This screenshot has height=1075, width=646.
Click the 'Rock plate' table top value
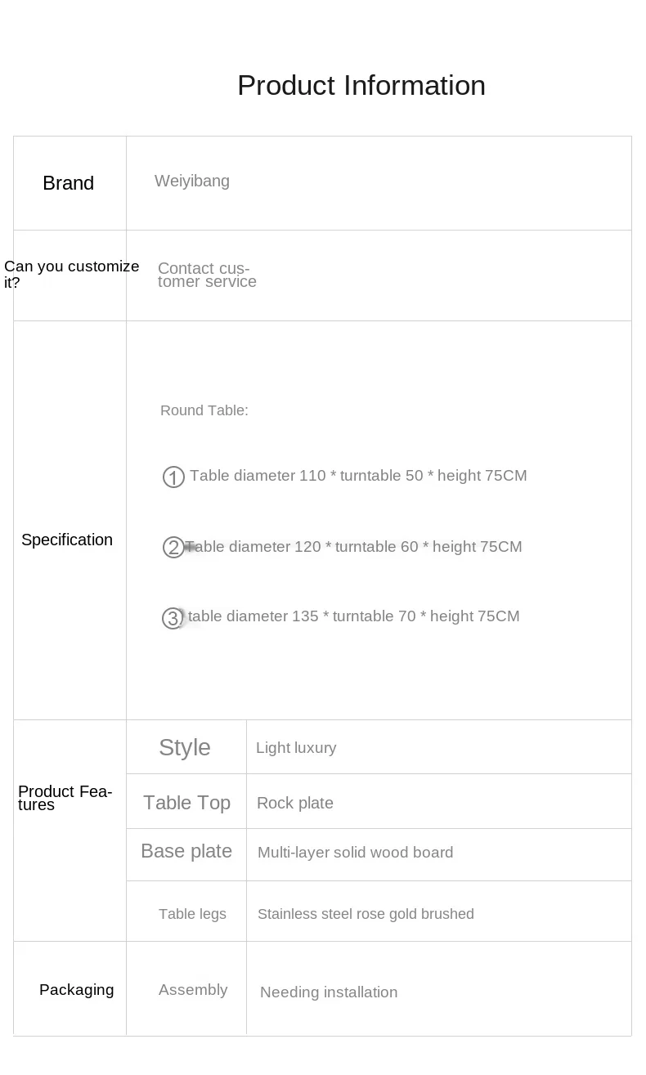click(x=295, y=803)
